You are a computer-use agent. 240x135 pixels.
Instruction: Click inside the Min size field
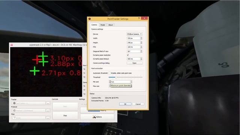click(119, 82)
